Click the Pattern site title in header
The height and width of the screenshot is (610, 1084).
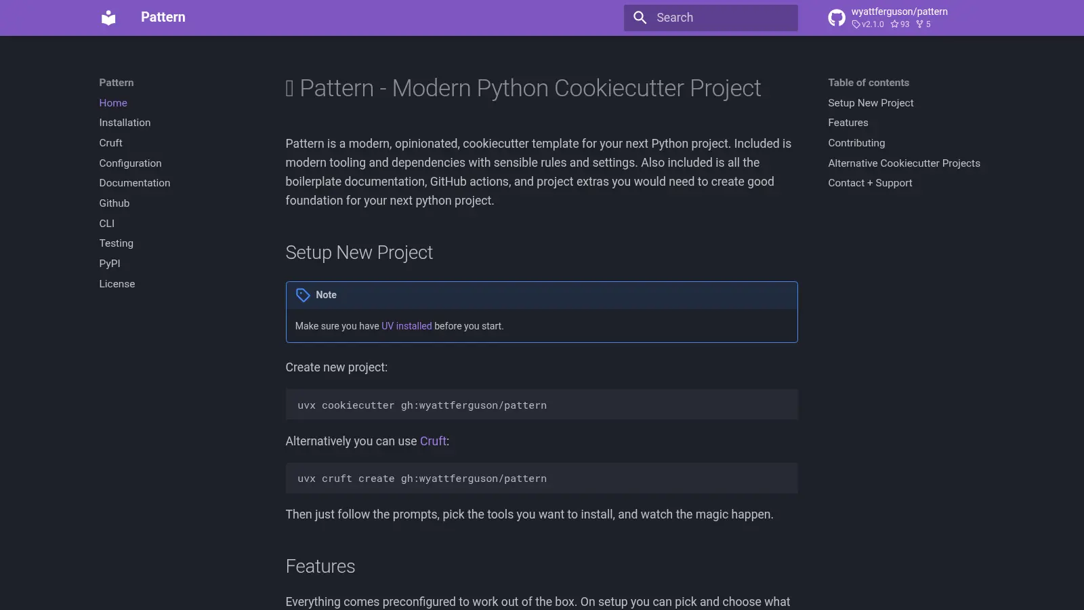163,18
